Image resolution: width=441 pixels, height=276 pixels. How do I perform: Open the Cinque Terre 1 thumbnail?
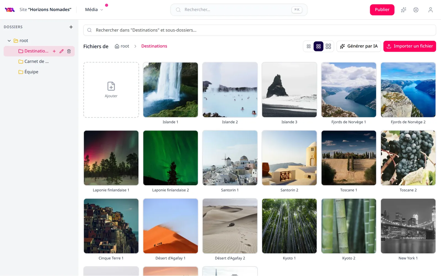111,226
